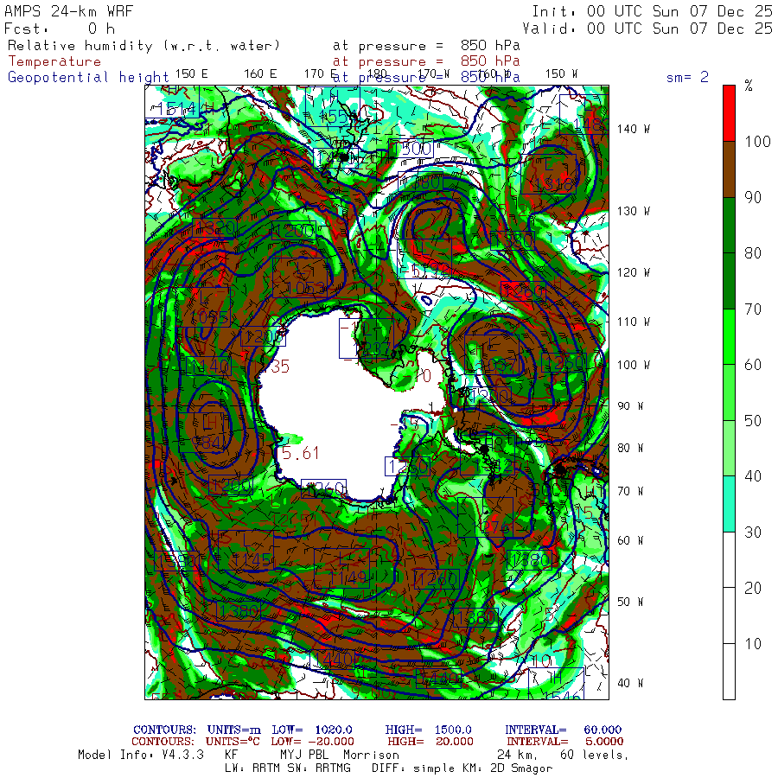778x778 pixels.
Task: Click the boxed 1145 contour label
Action: (x=252, y=561)
